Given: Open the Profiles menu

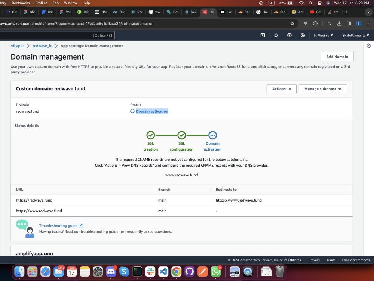Looking at the screenshot, I should coord(41,3).
